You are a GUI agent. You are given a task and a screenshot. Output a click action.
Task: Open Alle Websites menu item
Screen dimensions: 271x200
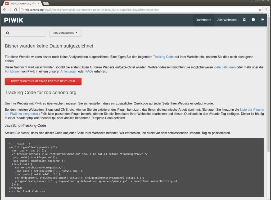(x=227, y=20)
